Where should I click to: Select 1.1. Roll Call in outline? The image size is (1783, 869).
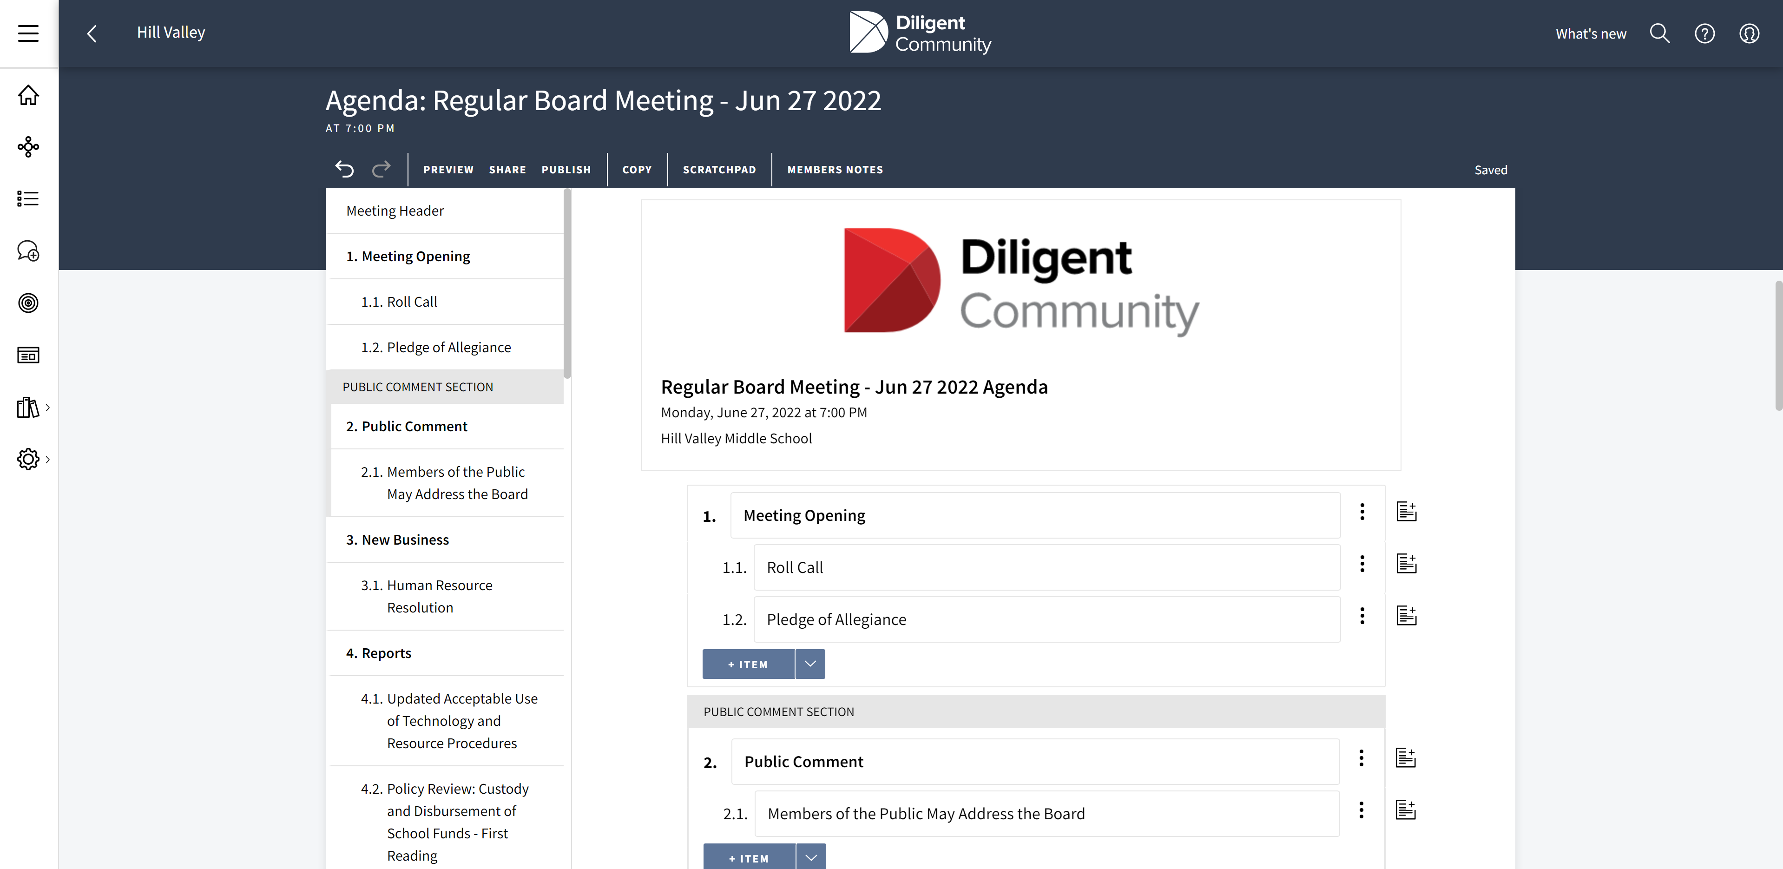[444, 302]
